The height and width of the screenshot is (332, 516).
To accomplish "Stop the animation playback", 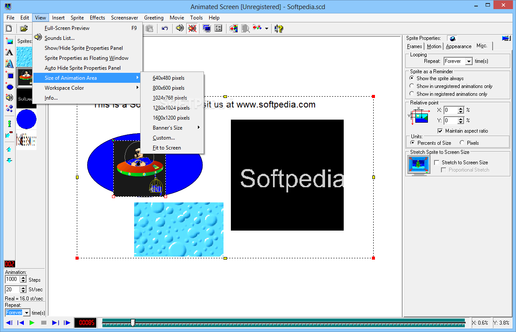I will tap(43, 323).
